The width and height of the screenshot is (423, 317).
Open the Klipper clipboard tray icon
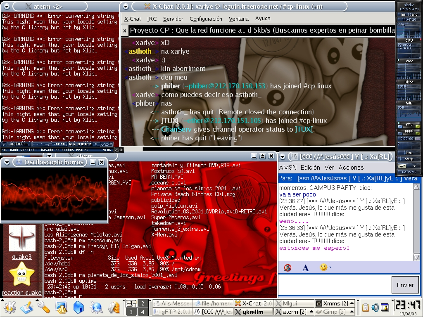click(x=366, y=307)
